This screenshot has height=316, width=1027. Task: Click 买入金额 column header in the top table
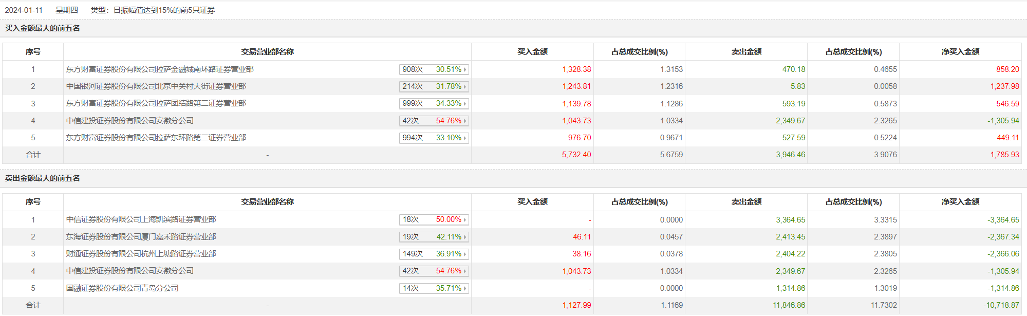[x=532, y=52]
